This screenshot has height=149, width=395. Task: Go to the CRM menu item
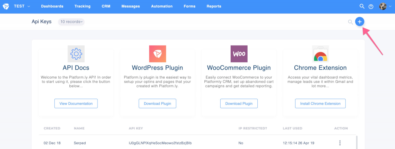(106, 6)
